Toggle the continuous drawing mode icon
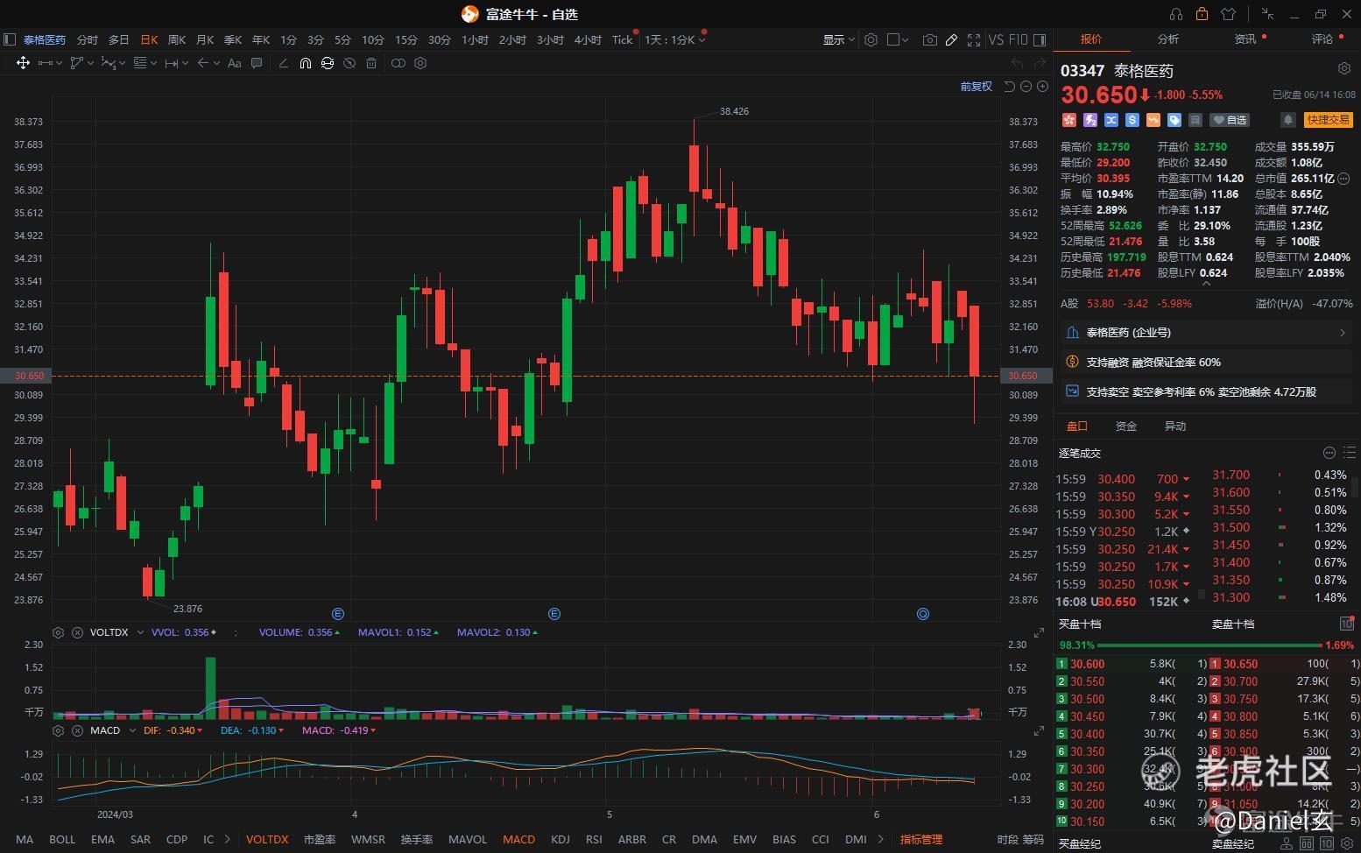The image size is (1361, 853). (327, 63)
